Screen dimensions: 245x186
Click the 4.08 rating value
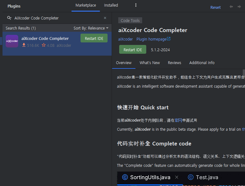[x=50, y=46]
